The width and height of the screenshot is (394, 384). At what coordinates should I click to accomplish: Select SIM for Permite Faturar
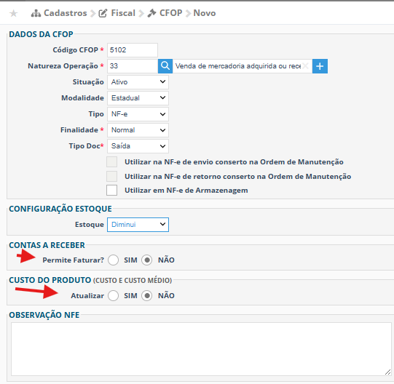click(x=114, y=260)
